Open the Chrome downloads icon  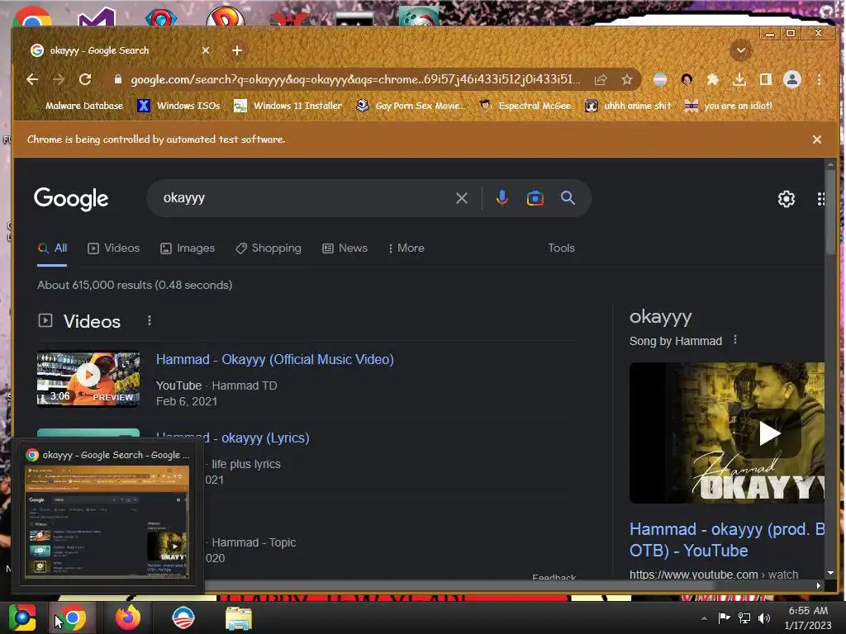pyautogui.click(x=739, y=80)
